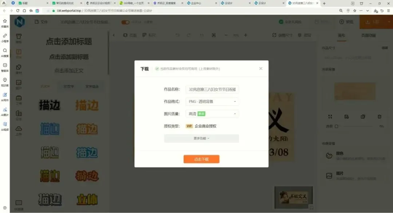393x213 pixels.
Task: Open AI视频 icon in browser sidebar
Action: [5, 124]
